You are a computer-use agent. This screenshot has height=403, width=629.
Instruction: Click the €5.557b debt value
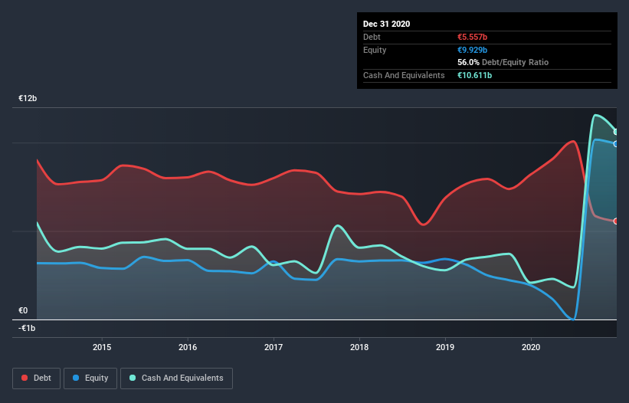pos(472,37)
